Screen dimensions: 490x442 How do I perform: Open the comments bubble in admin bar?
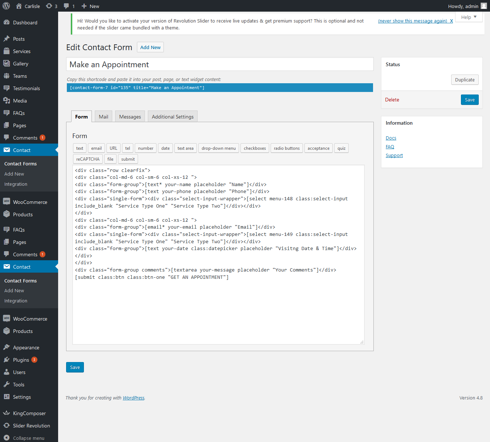66,6
